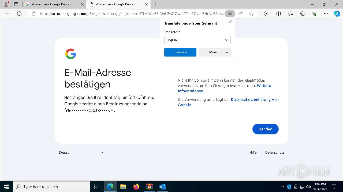Open Collections panel
The image size is (343, 192).
pos(302,14)
